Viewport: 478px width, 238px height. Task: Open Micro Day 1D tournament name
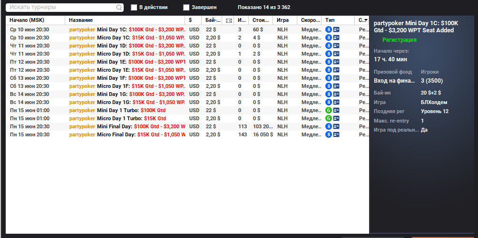(127, 54)
